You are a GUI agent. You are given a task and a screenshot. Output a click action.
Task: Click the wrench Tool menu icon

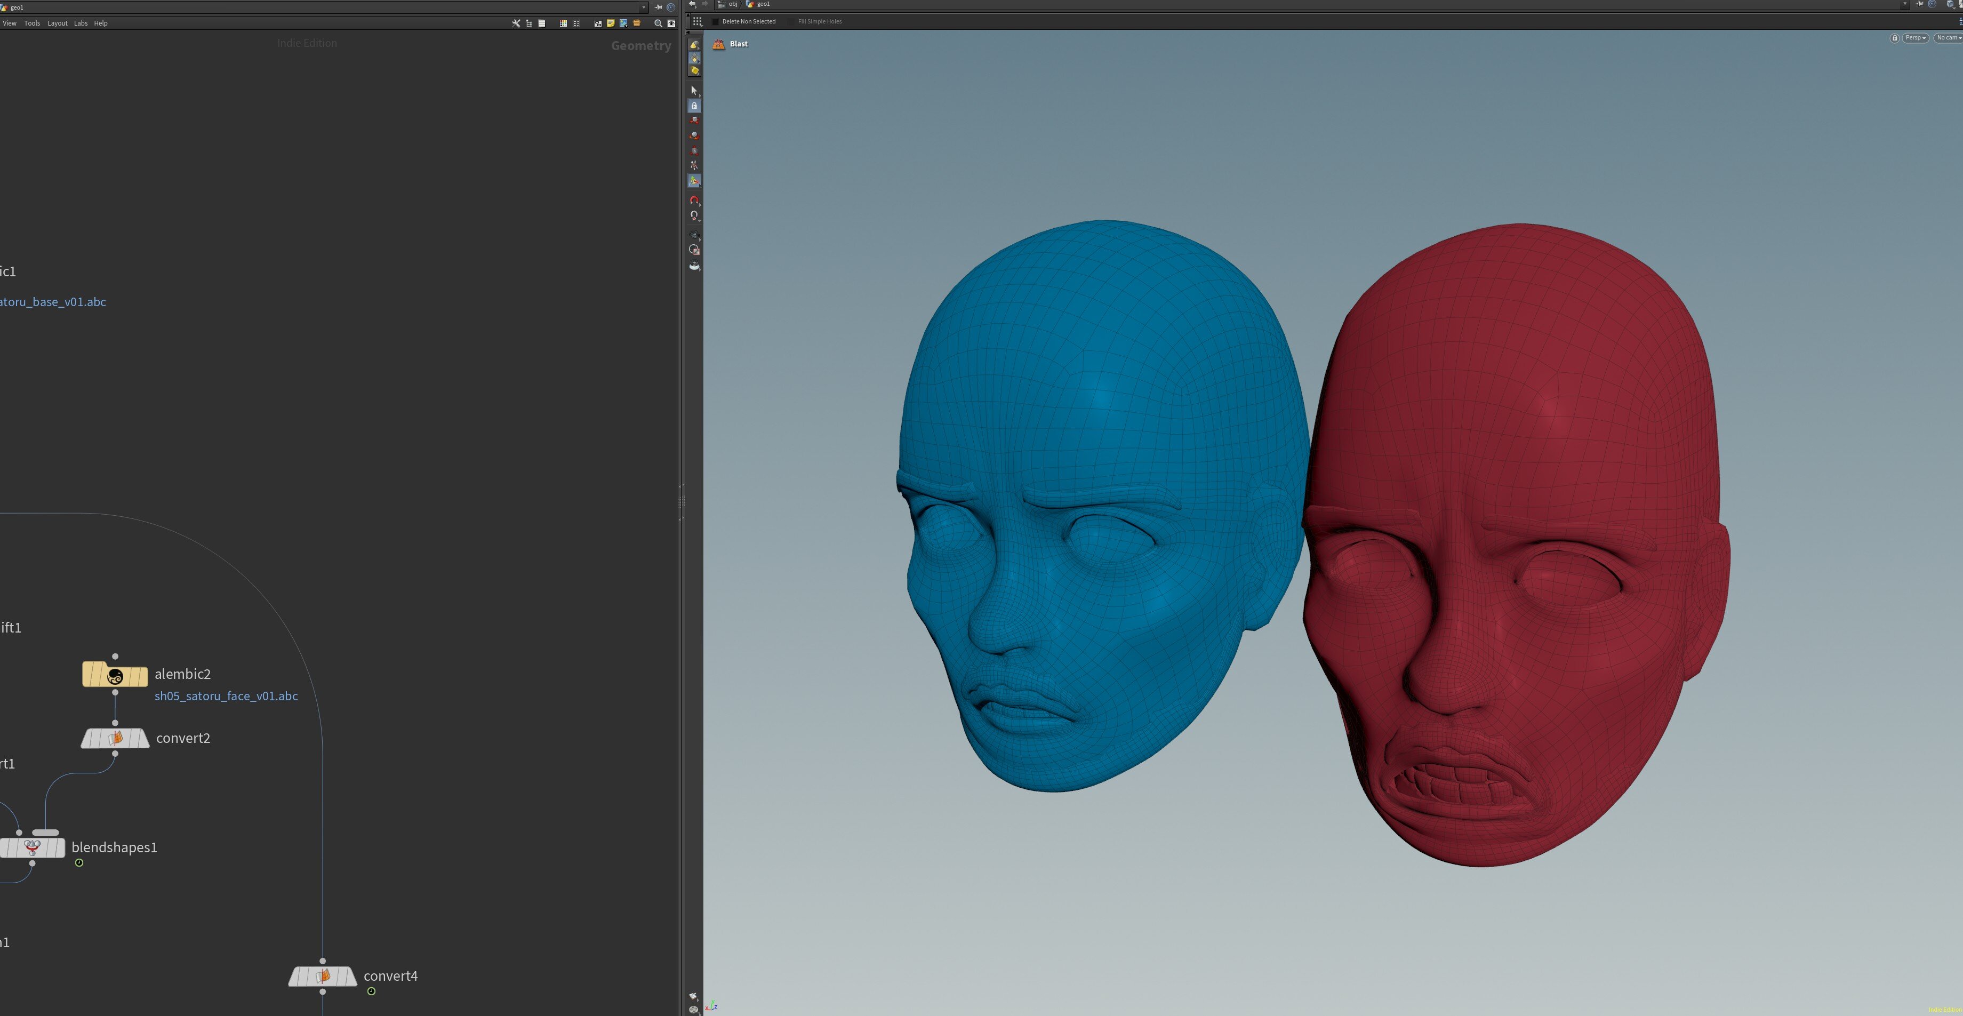click(516, 23)
